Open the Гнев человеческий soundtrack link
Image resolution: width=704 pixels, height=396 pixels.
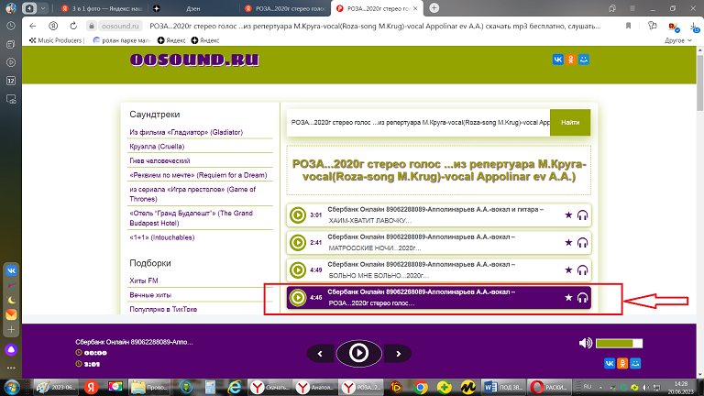159,160
